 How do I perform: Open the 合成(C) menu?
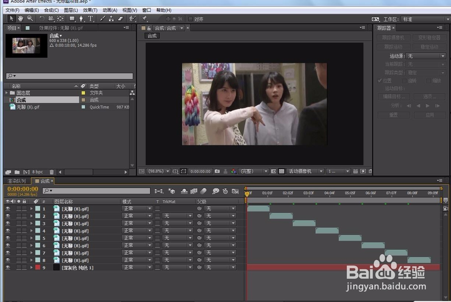click(51, 10)
